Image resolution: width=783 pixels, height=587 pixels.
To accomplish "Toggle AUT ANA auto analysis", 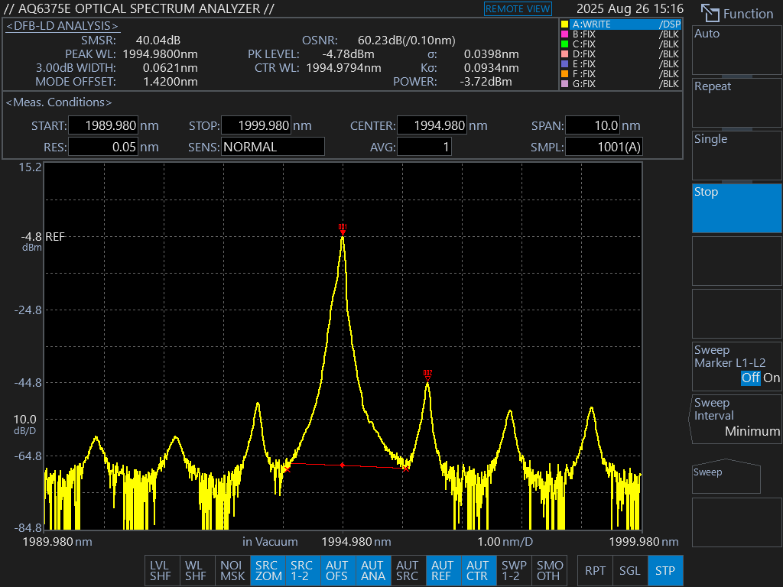I will [x=372, y=571].
